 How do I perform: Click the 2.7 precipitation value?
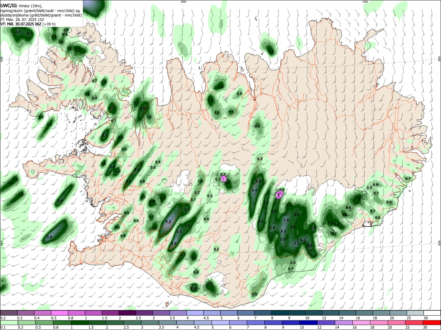point(303,240)
